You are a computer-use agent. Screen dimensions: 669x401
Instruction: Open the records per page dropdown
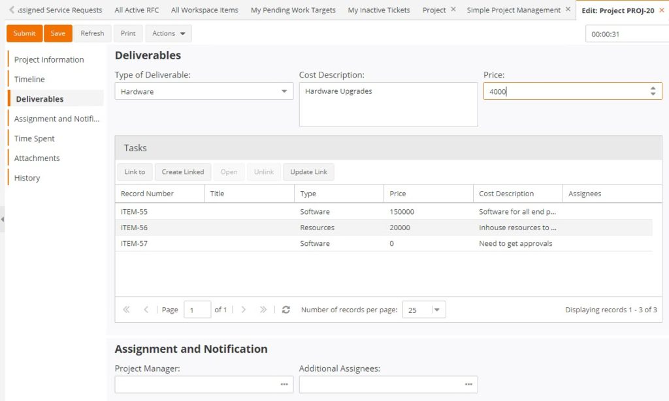pyautogui.click(x=436, y=310)
